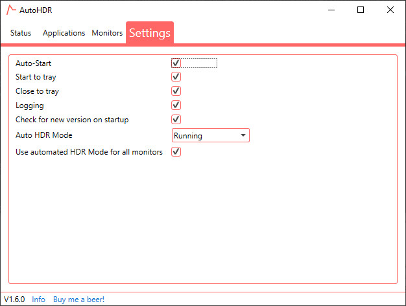Maximize the AutoHDR window
Viewport: 406px width, 306px height.
tap(361, 10)
